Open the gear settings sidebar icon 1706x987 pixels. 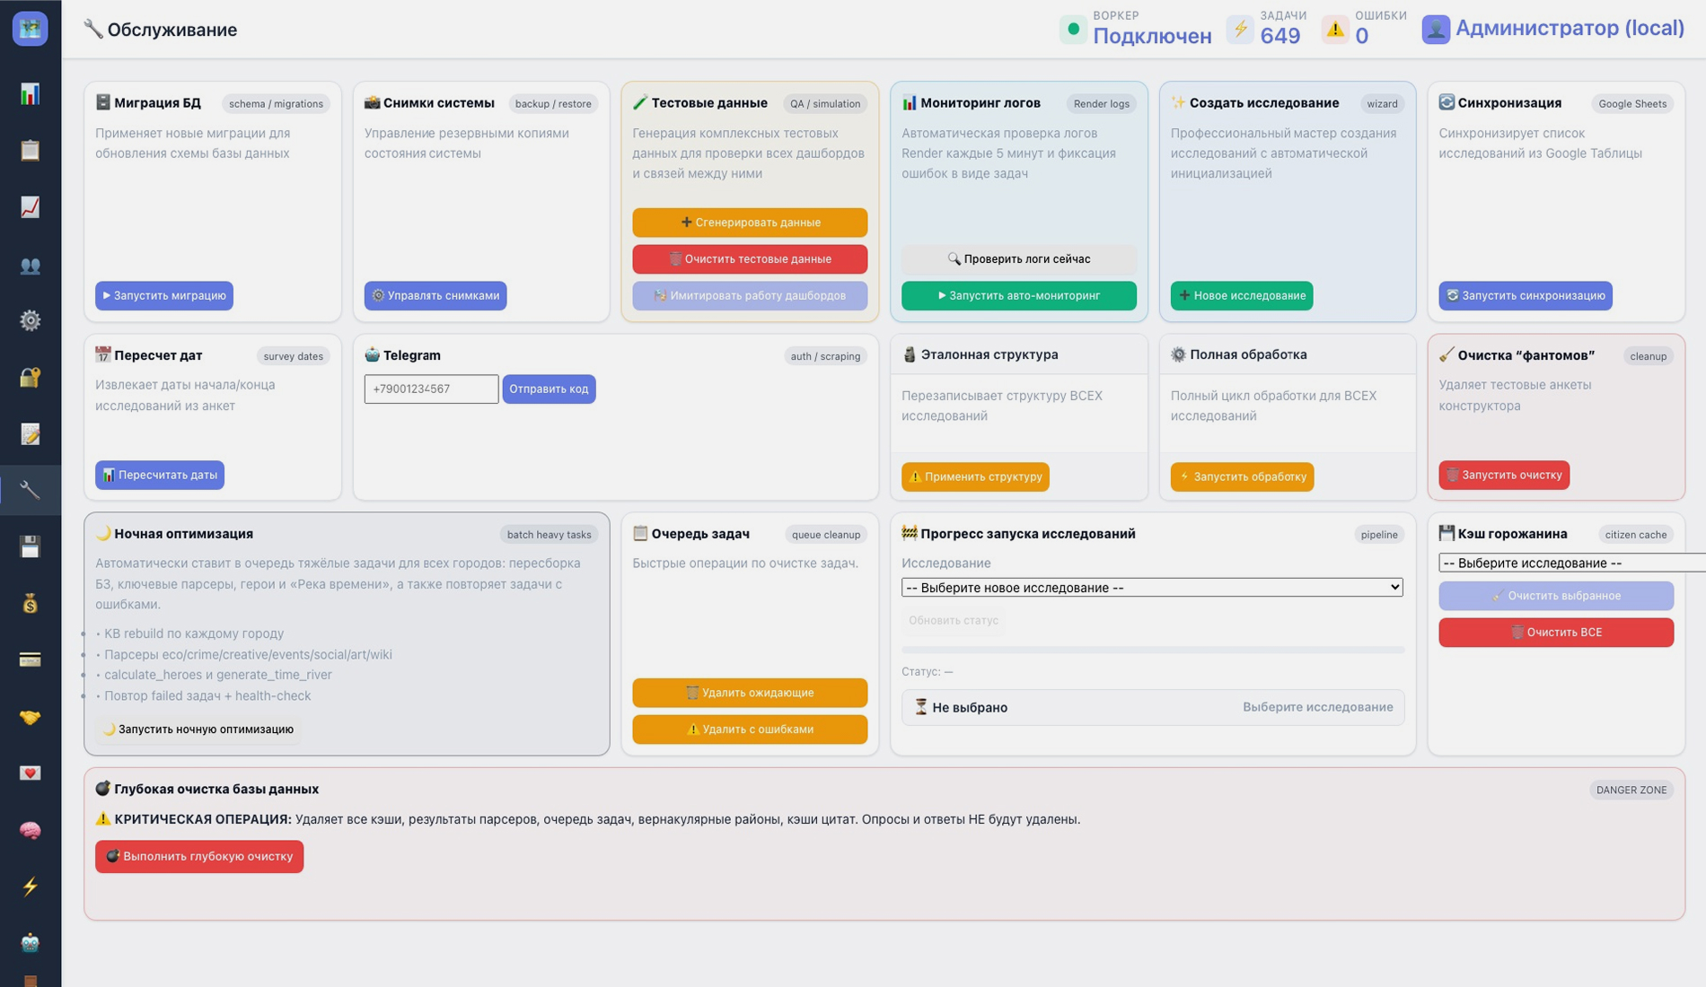[x=30, y=320]
